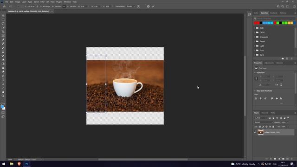The image size is (297, 167).
Task: Select the Zoom tool
Action: [x=3, y=96]
